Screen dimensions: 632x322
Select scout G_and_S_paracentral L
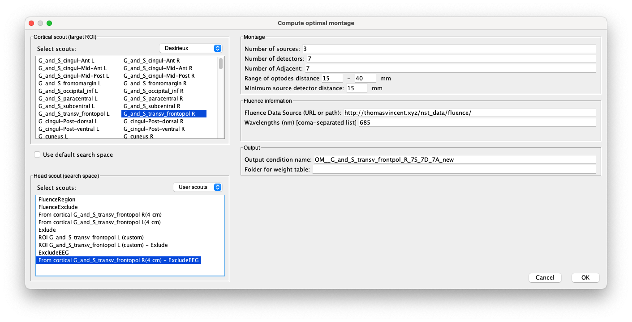68,98
